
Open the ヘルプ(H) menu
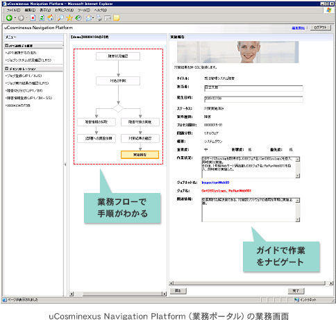coord(101,10)
